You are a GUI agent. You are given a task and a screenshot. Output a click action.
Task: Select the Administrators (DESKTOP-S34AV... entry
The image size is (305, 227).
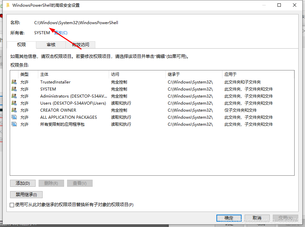(152, 96)
